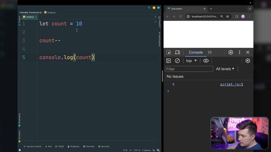The image size is (271, 152).
Task: Open DevTools customize three-dot menu
Action: point(239,52)
